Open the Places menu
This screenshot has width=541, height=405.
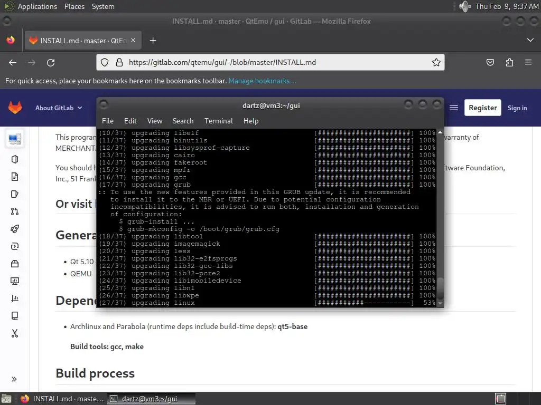[x=74, y=6]
